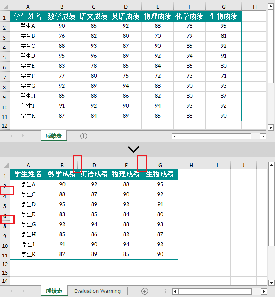Click the upper vertical scrollbar thumb
The image size is (275, 297).
point(271,47)
